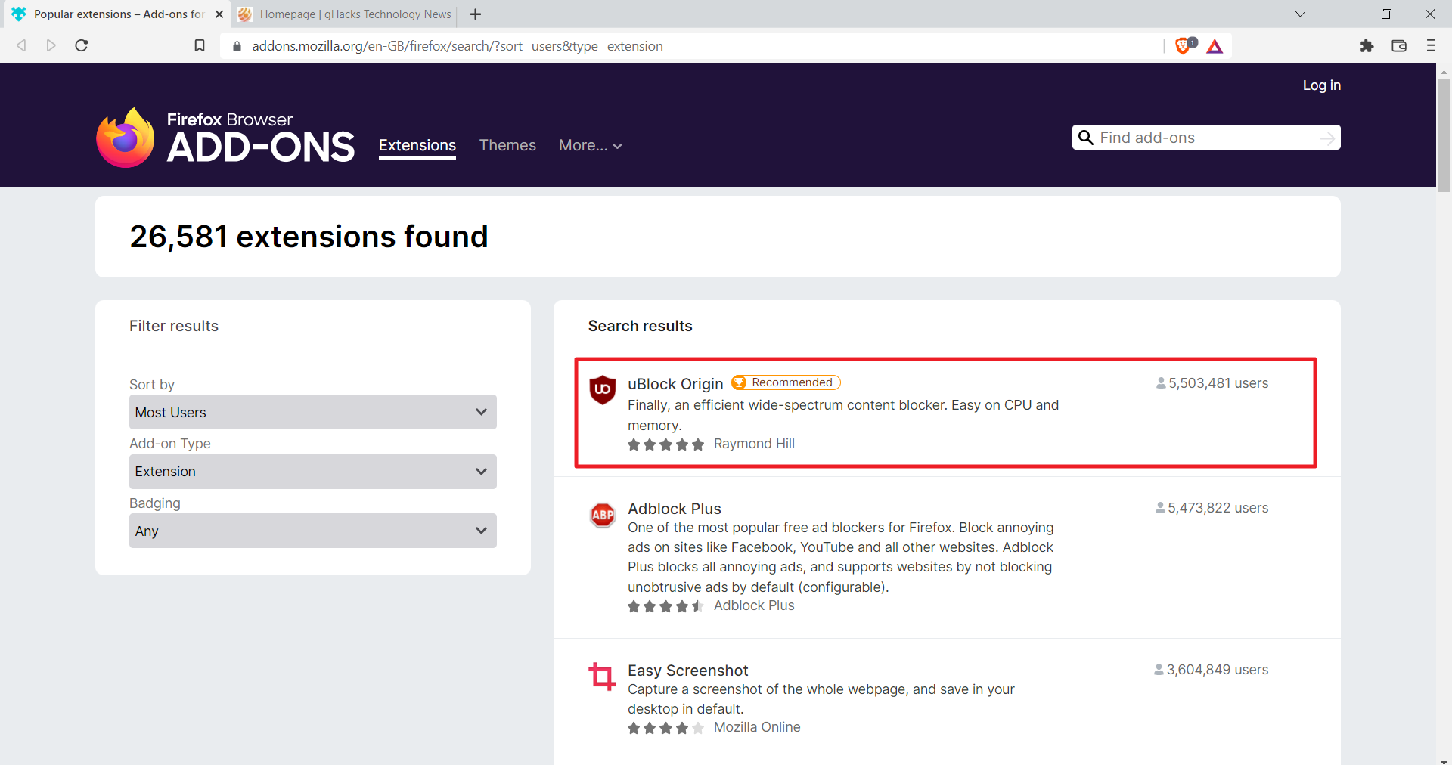Click the uBlock Origin star rating
Screen dimensions: 1452x765
(x=665, y=444)
